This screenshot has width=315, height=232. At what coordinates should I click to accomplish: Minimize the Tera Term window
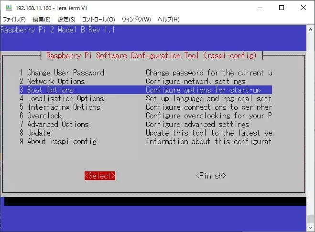pyautogui.click(x=260, y=8)
